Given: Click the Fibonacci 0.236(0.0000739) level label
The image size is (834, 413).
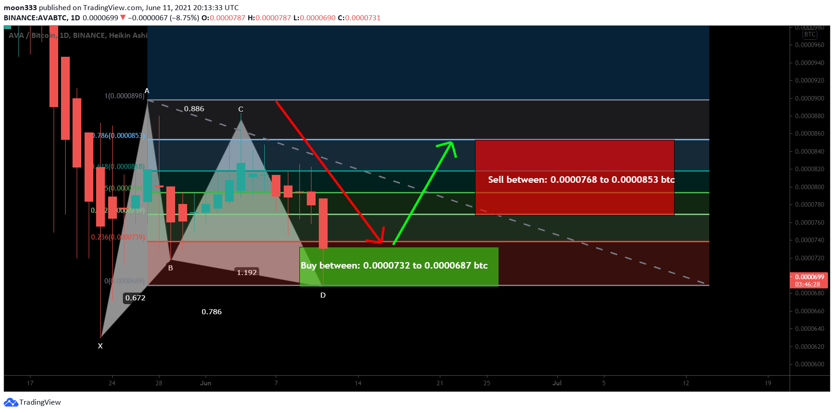Looking at the screenshot, I should pyautogui.click(x=118, y=237).
